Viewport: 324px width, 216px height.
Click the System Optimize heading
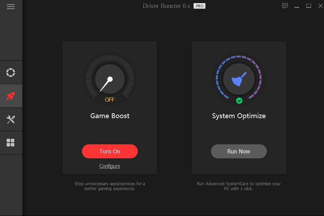(239, 116)
